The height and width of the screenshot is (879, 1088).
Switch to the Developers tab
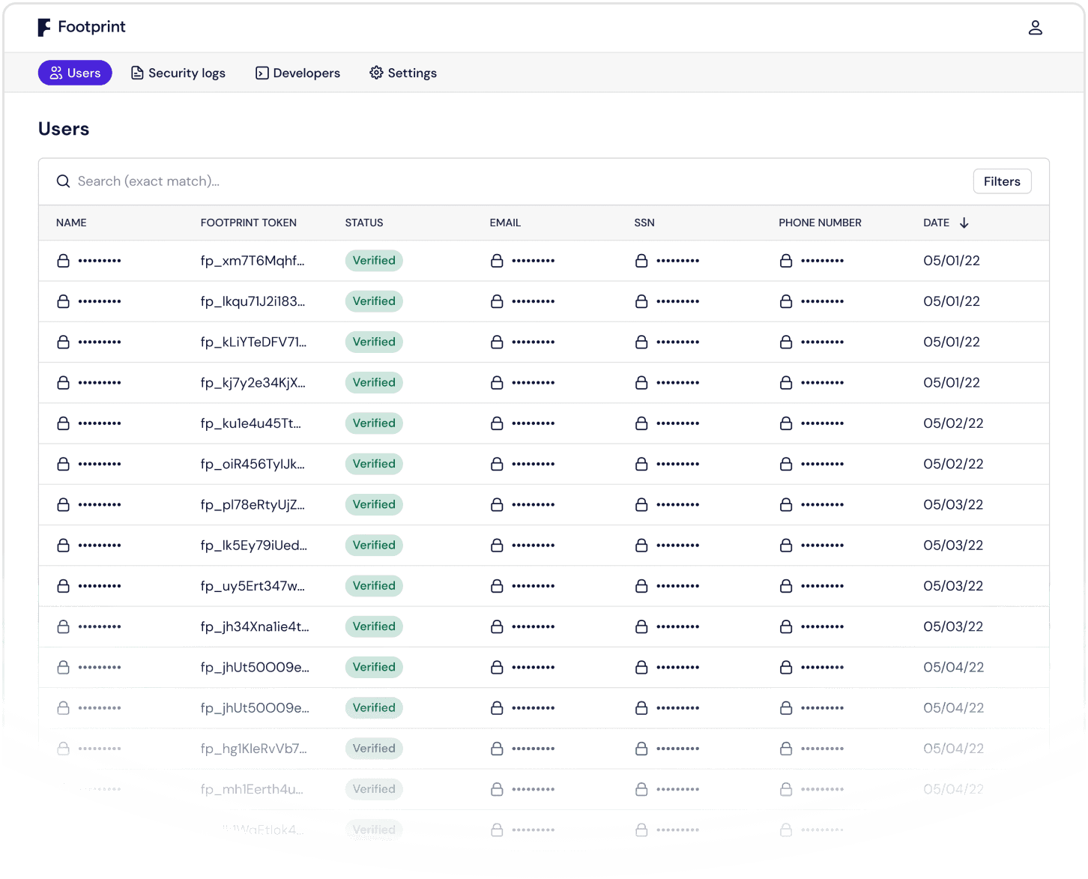[297, 73]
